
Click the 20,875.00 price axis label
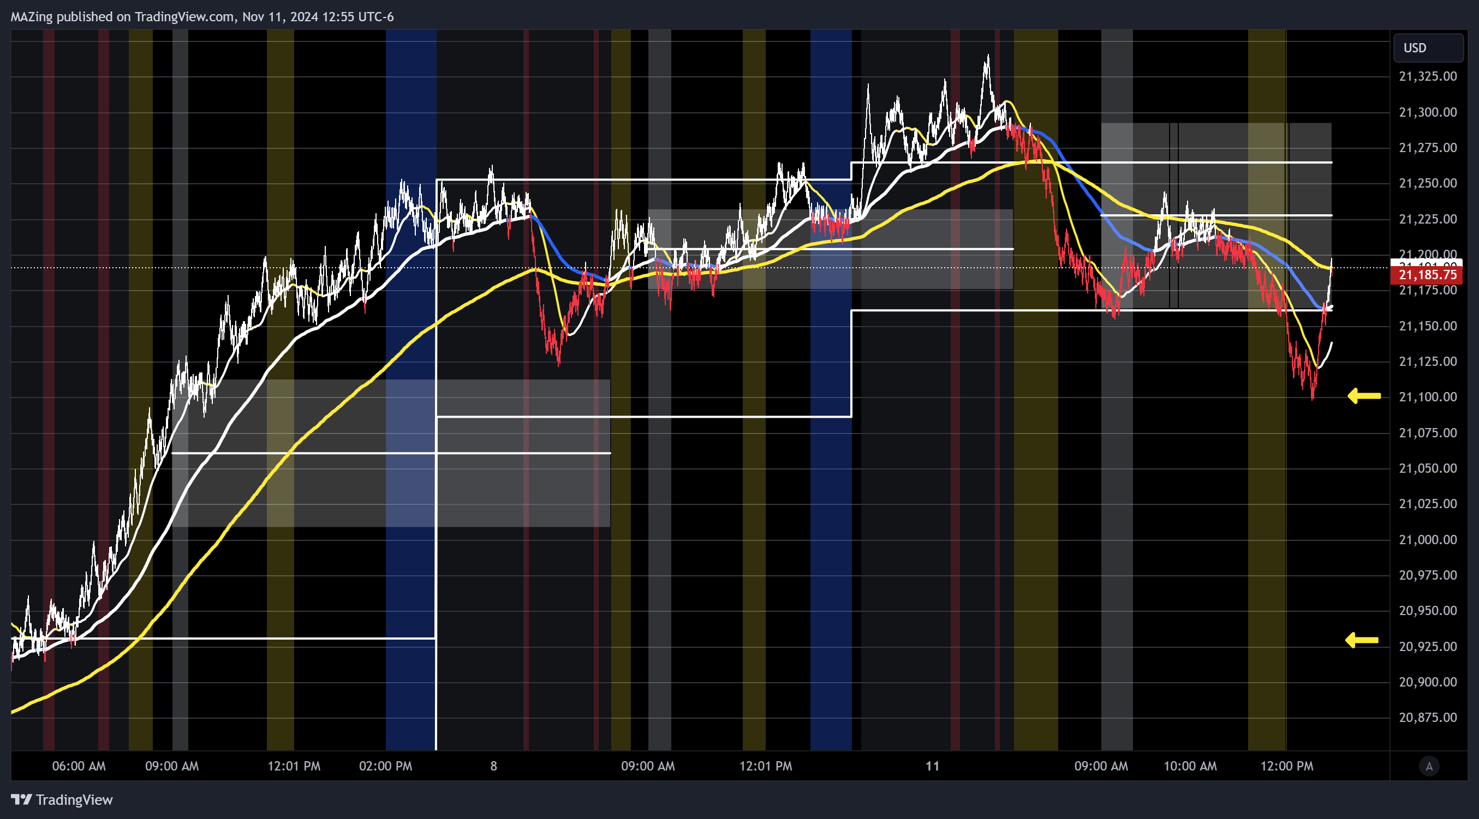coord(1428,718)
